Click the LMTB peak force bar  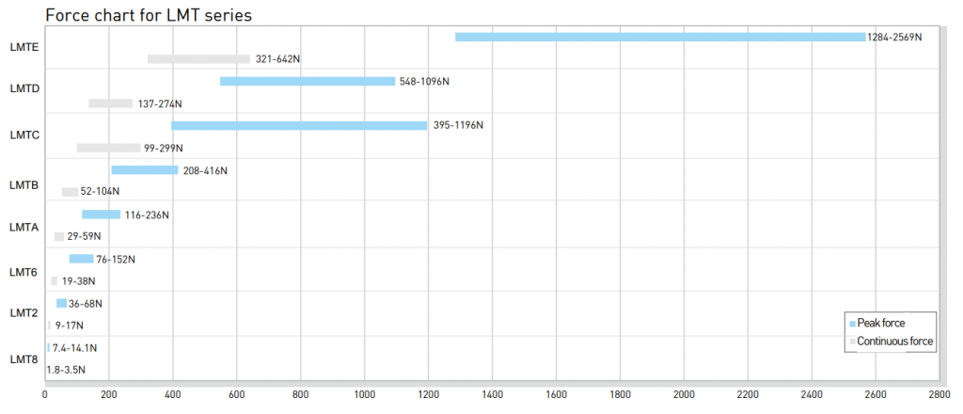(145, 170)
